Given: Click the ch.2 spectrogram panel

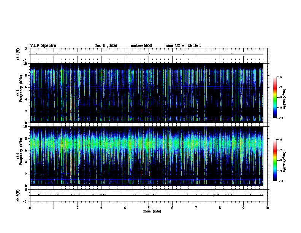Looking at the screenshot, I should coord(147,156).
